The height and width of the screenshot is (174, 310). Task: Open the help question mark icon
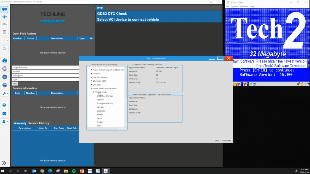pos(4,105)
